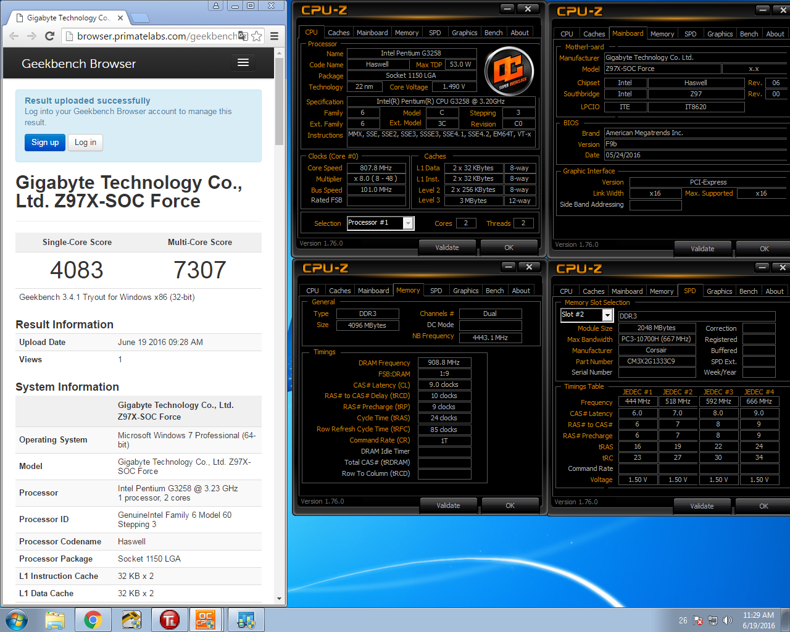Click the Model field Z97X-SOC Force
The height and width of the screenshot is (632, 790).
tap(662, 69)
